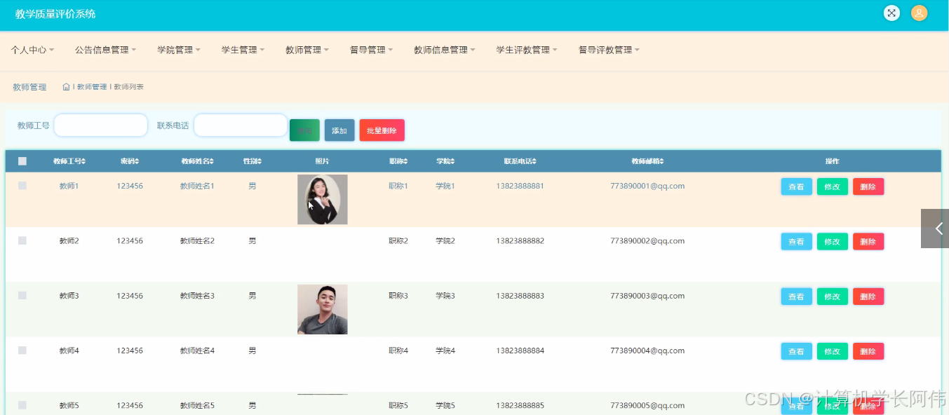Click the 照片 column header
The image size is (949, 415).
[322, 161]
